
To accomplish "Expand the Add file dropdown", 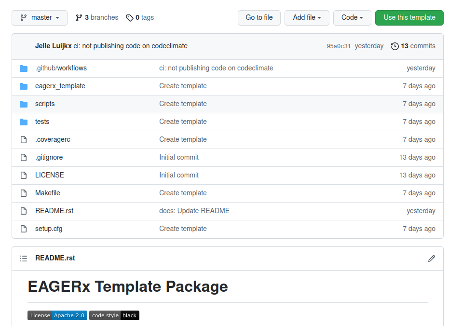I will pos(307,18).
